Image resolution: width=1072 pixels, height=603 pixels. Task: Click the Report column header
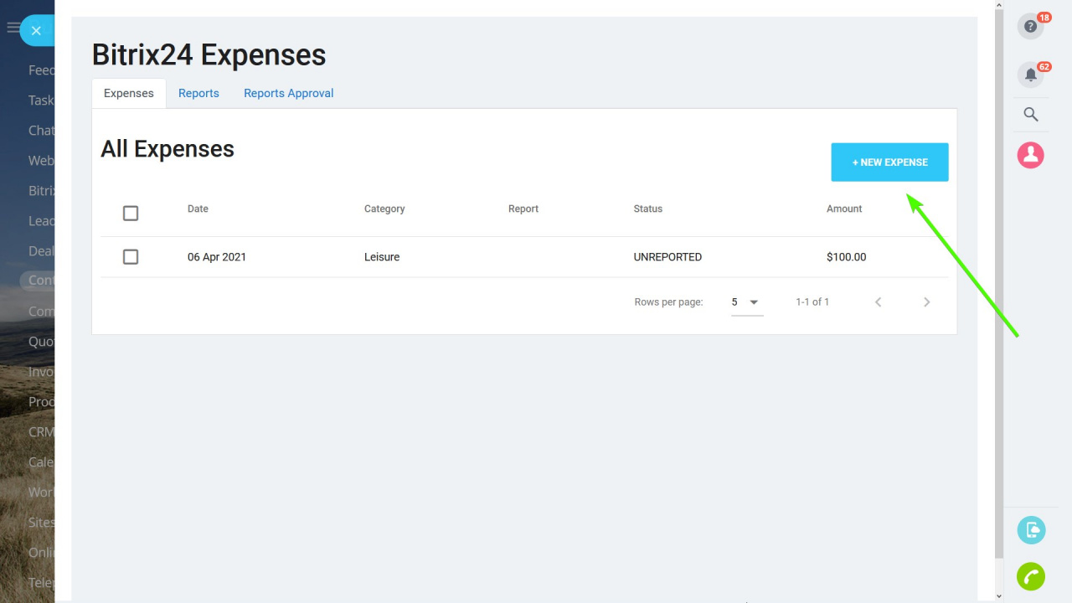tap(523, 209)
